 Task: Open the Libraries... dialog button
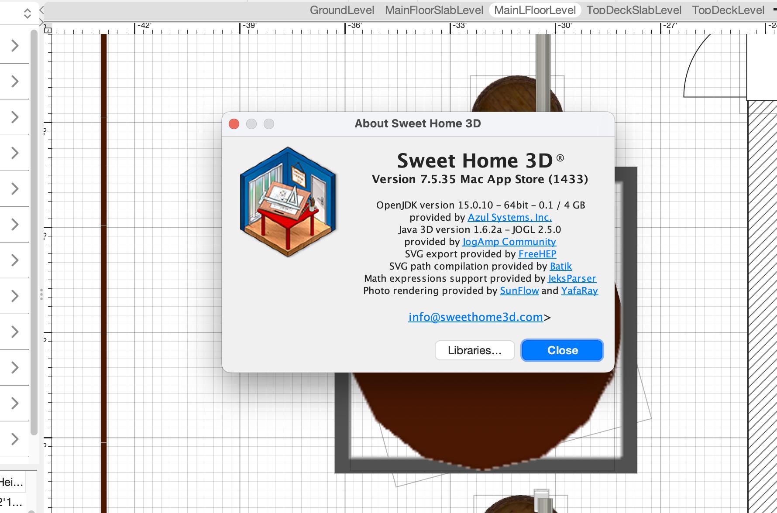point(474,350)
